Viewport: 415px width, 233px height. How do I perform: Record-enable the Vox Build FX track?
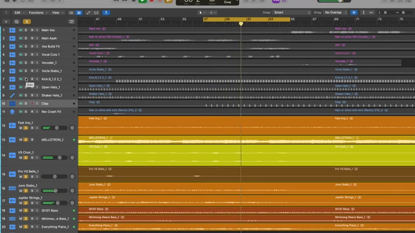(x=32, y=47)
